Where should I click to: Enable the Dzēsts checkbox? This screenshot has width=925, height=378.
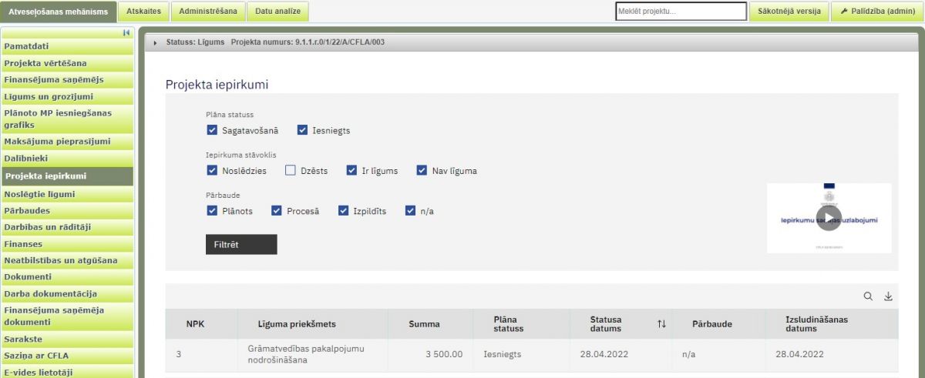[x=291, y=170]
